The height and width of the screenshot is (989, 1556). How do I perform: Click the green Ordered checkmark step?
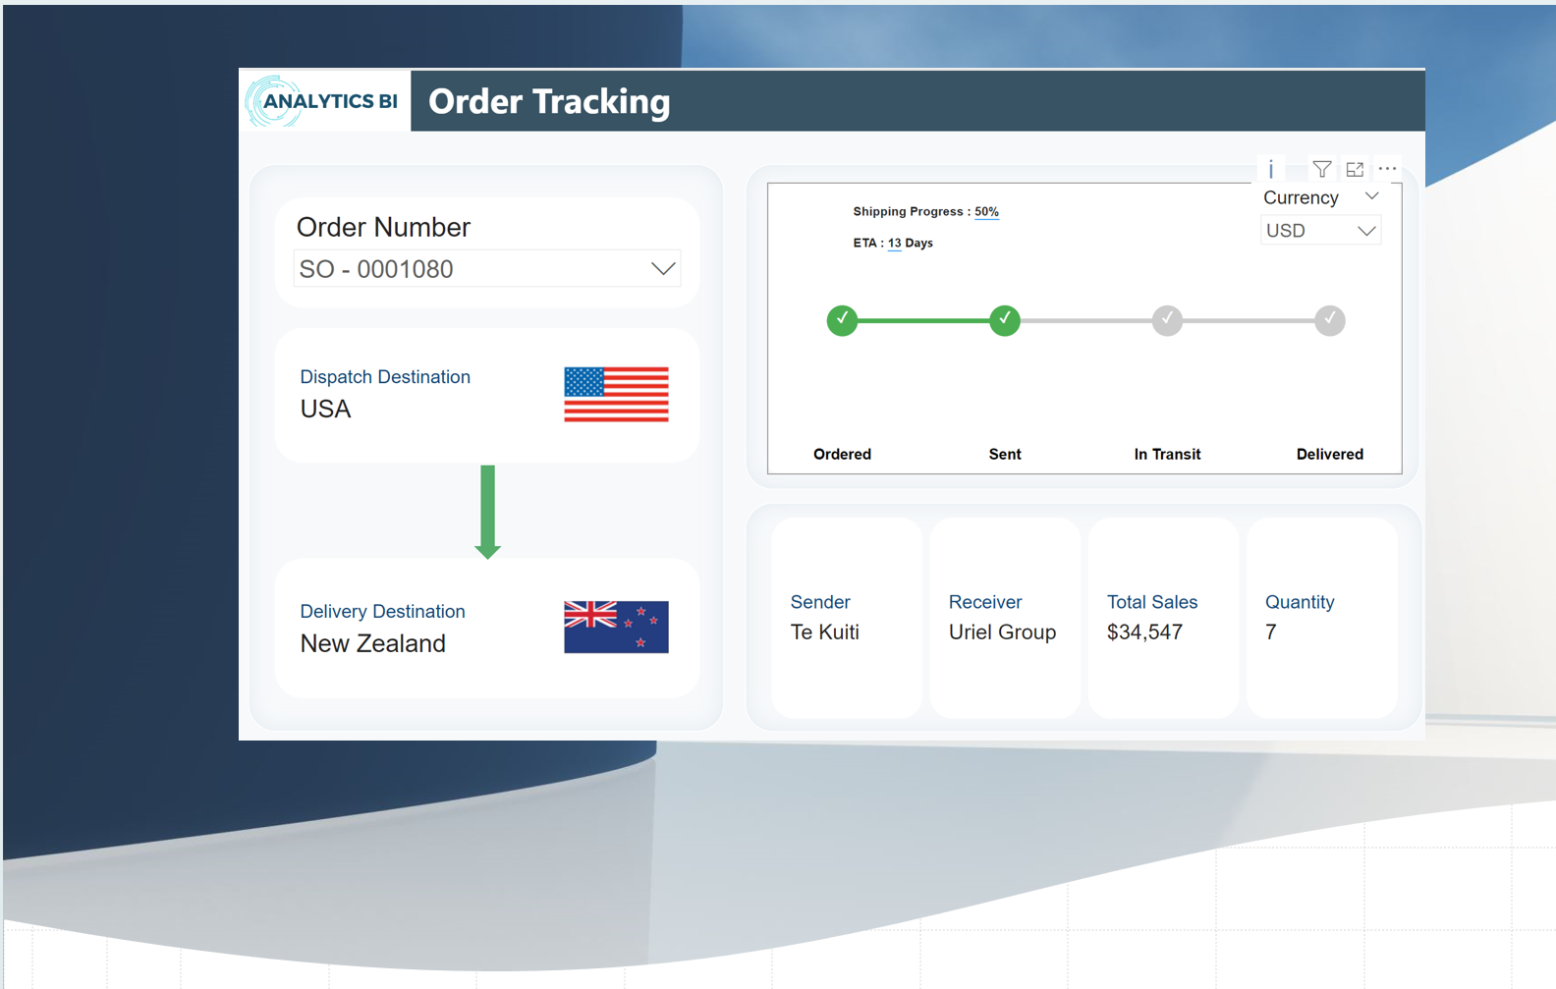point(842,320)
